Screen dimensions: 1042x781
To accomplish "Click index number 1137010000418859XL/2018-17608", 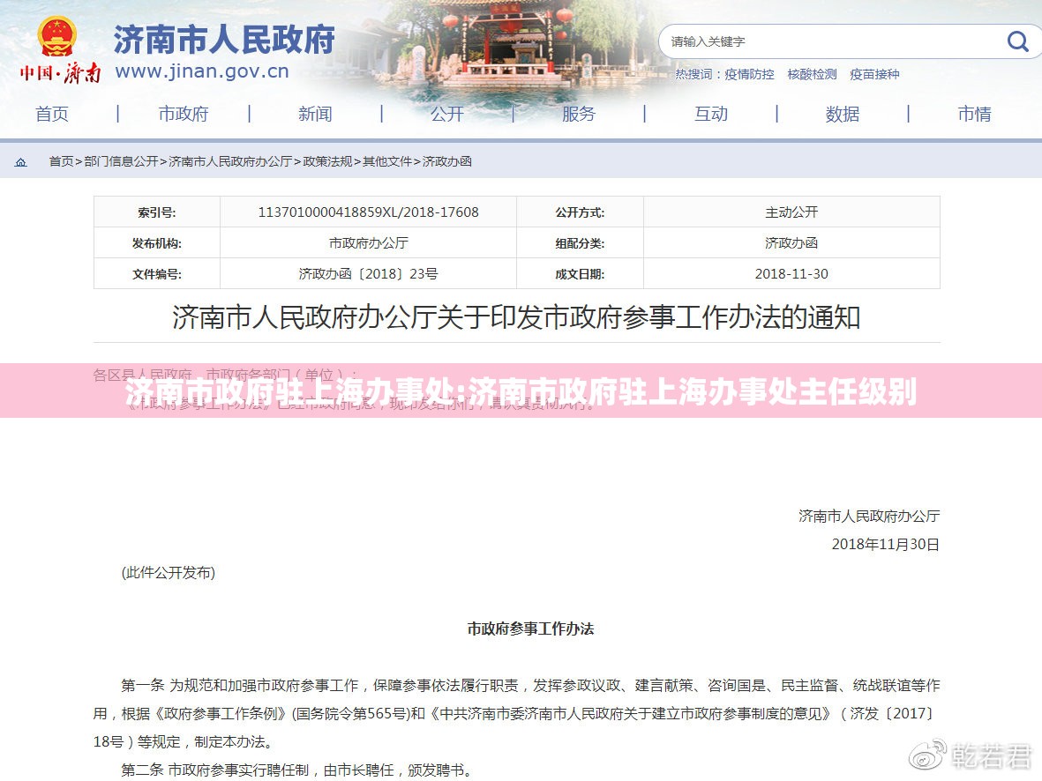I will coord(368,212).
